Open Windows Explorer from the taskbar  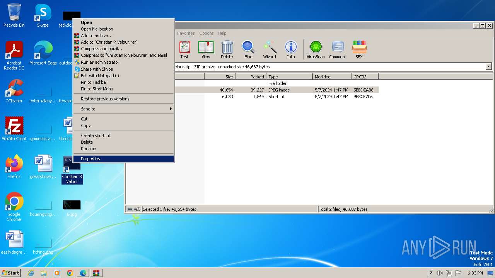(x=44, y=273)
